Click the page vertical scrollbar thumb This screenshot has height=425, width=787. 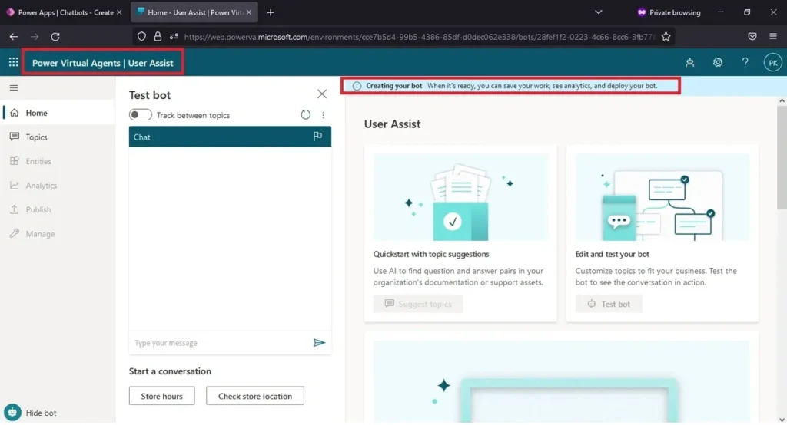782,157
